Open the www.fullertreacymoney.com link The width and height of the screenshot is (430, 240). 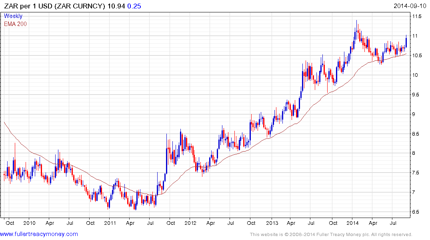click(39, 234)
